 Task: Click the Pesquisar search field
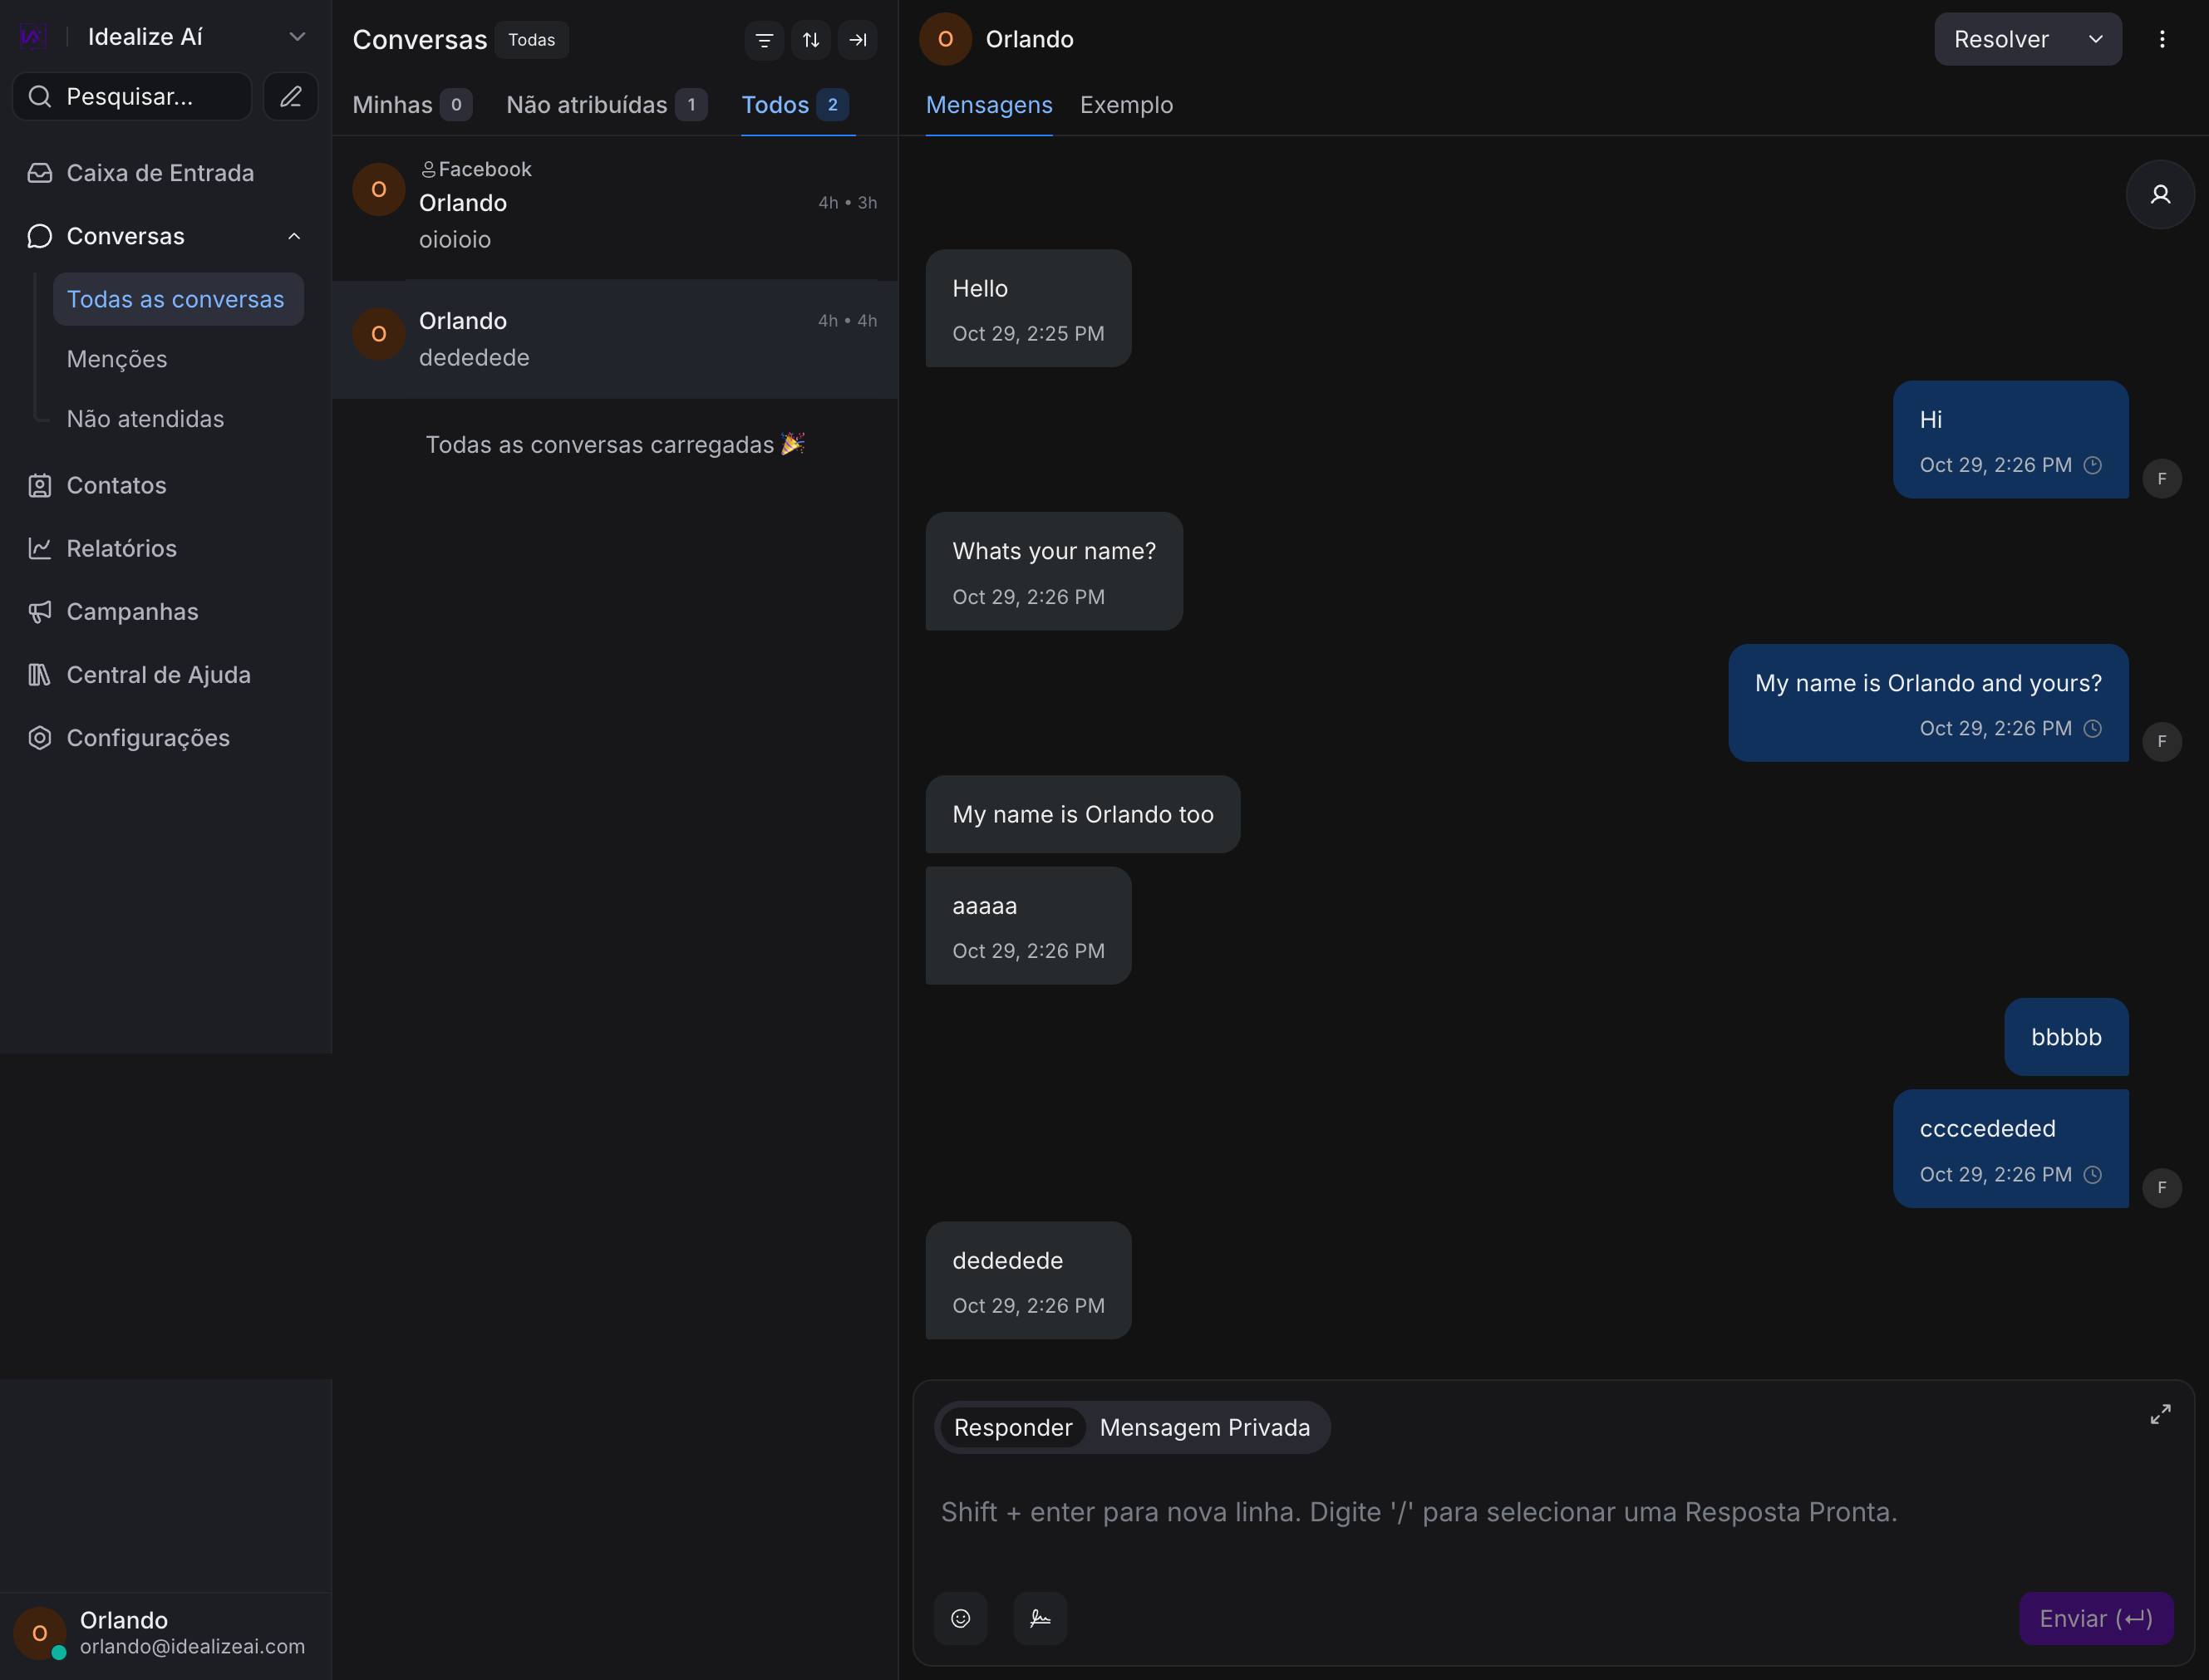point(131,96)
